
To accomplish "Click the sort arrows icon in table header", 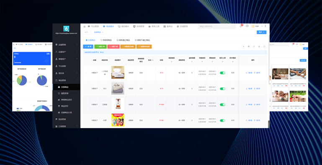I will [152, 60].
